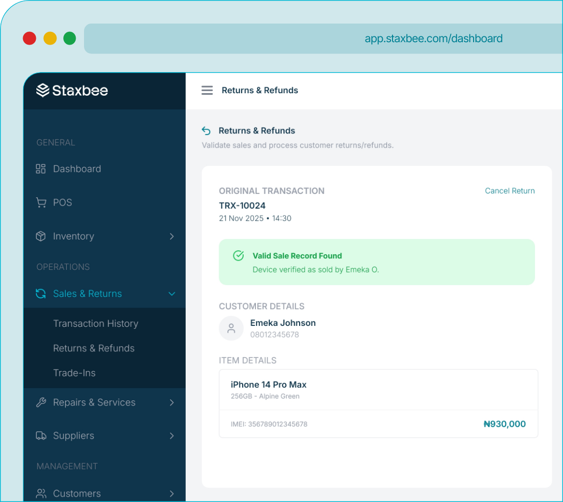This screenshot has width=563, height=502.
Task: Click the Dashboard grid icon
Action: point(41,169)
